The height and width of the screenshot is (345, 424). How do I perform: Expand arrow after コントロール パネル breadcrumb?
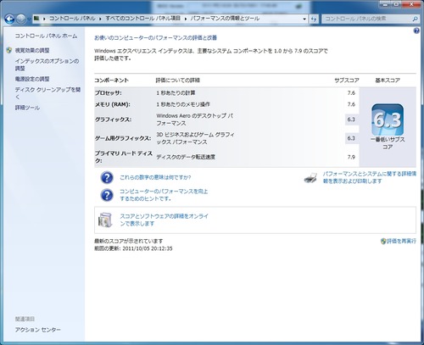pyautogui.click(x=100, y=19)
